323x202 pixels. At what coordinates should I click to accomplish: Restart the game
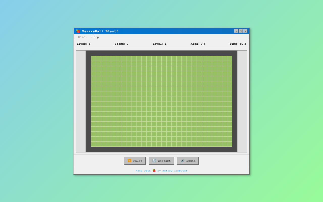[x=161, y=161]
